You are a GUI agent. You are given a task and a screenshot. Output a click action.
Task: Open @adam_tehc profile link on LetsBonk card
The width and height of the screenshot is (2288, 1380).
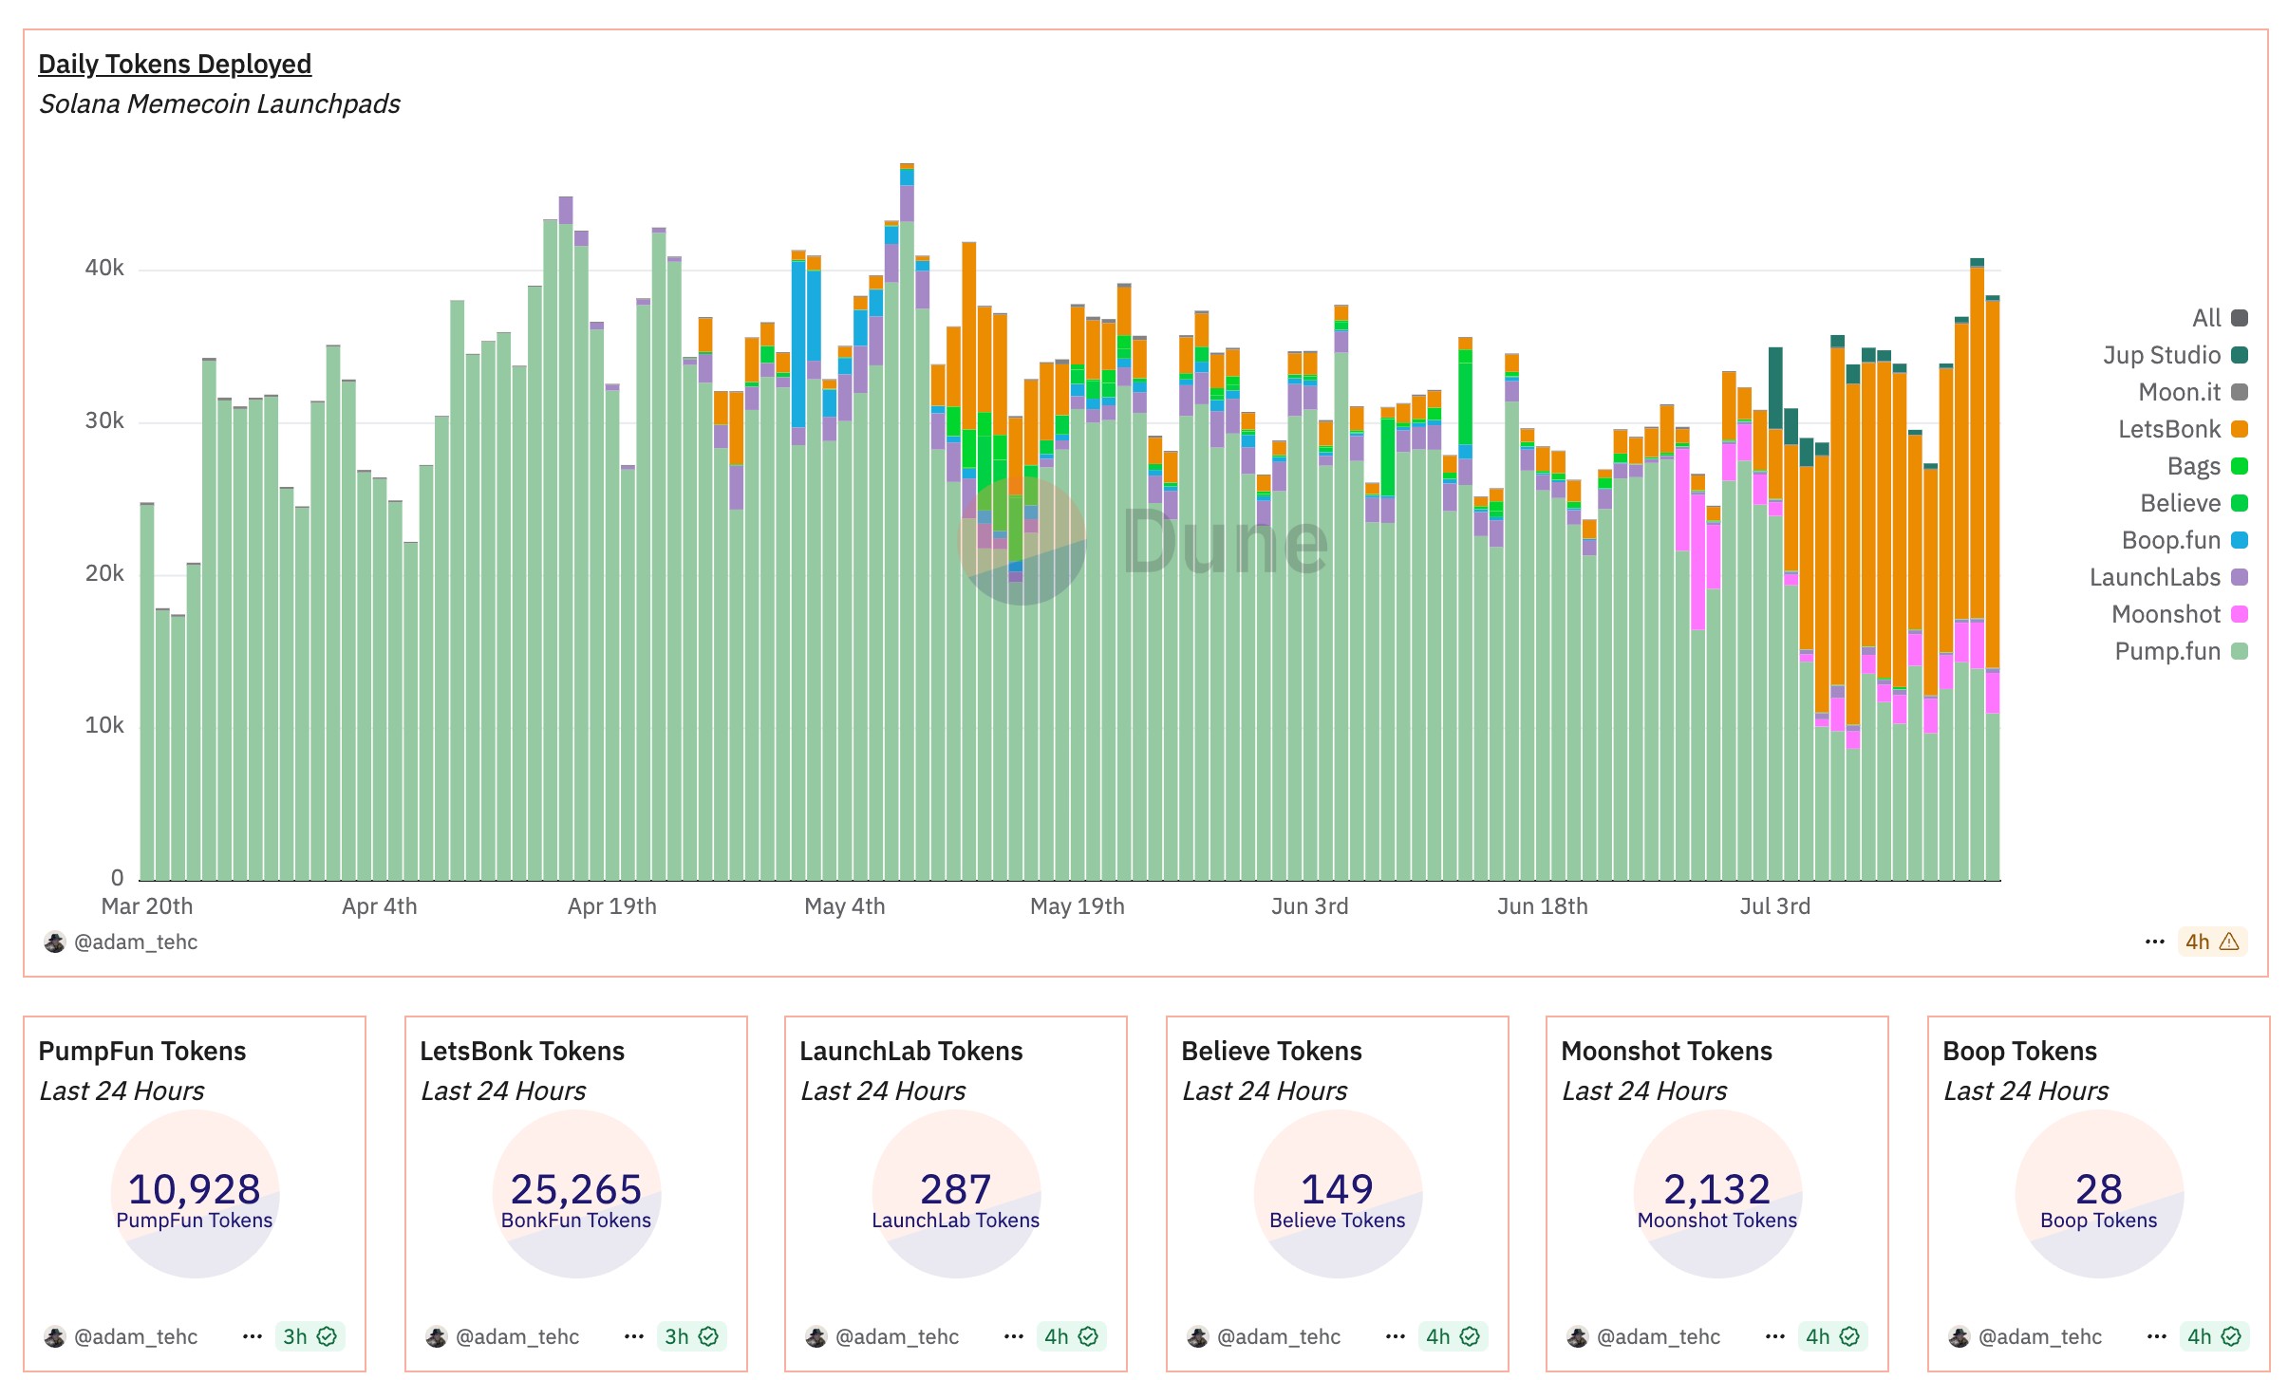point(516,1336)
